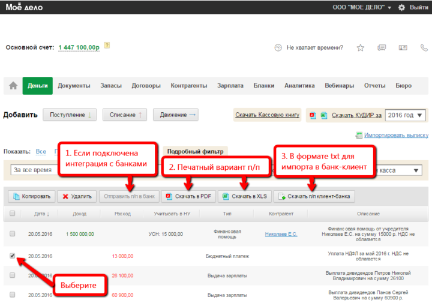Click the Николаев Е.С. contractor link

coord(281,234)
